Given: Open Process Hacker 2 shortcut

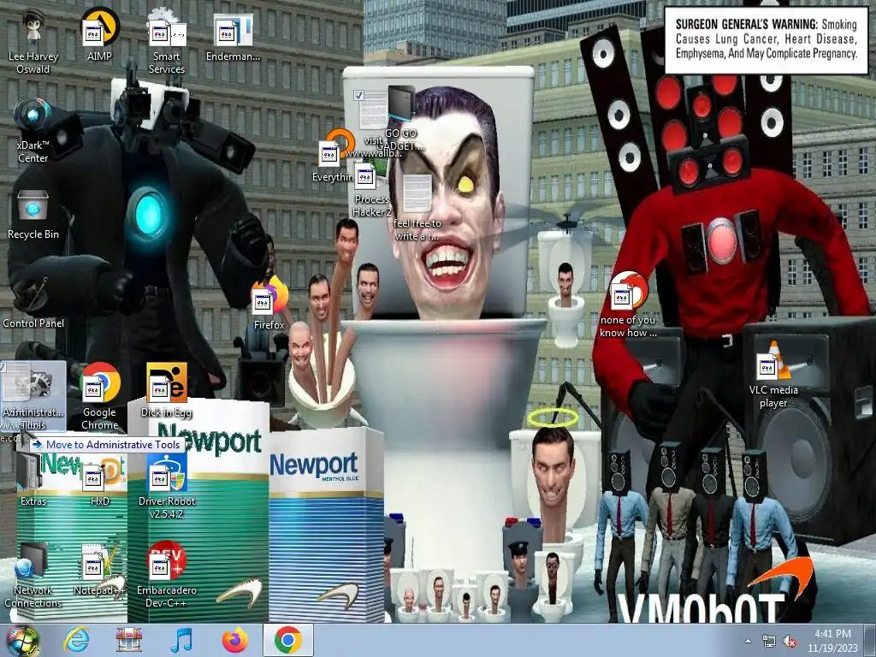Looking at the screenshot, I should 371,190.
